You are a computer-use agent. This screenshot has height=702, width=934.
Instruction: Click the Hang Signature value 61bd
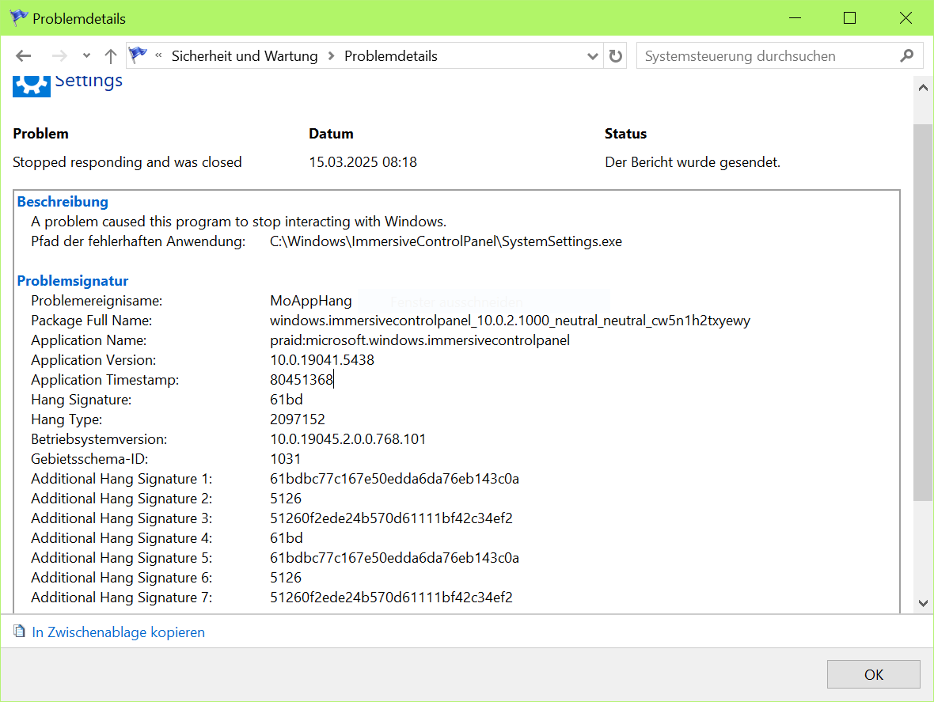click(x=287, y=400)
